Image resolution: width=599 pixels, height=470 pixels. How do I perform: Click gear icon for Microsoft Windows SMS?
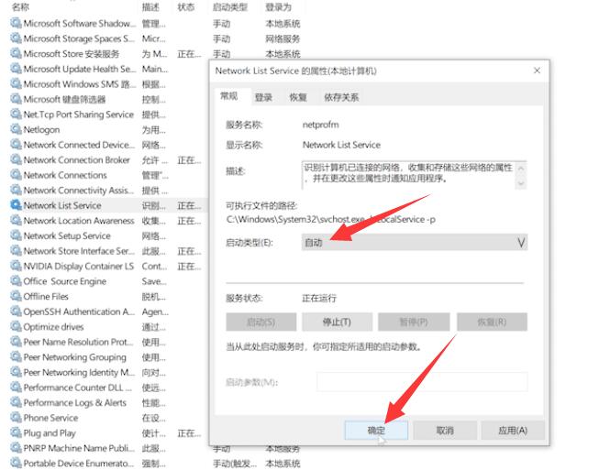click(x=16, y=84)
